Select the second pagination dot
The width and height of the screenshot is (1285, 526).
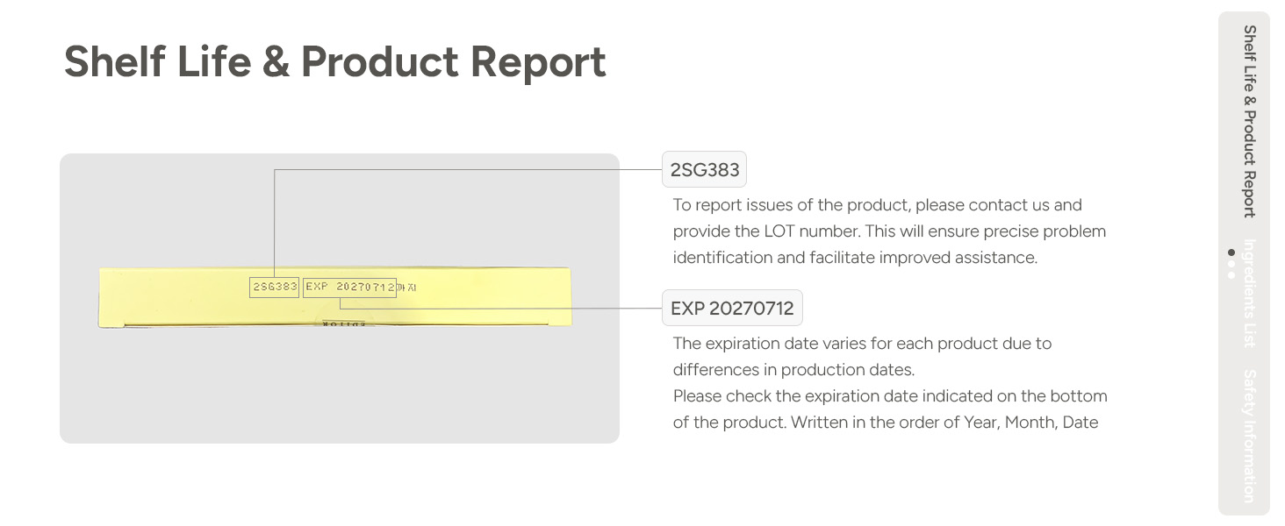tap(1231, 263)
